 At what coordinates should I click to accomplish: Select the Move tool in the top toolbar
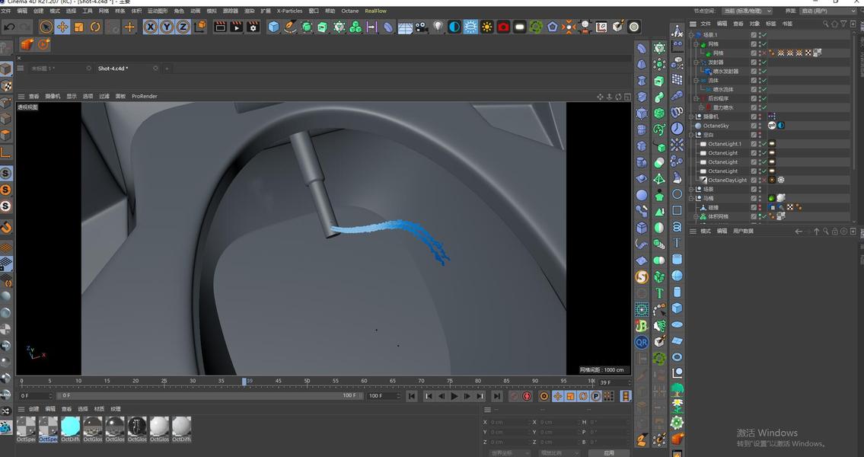62,27
